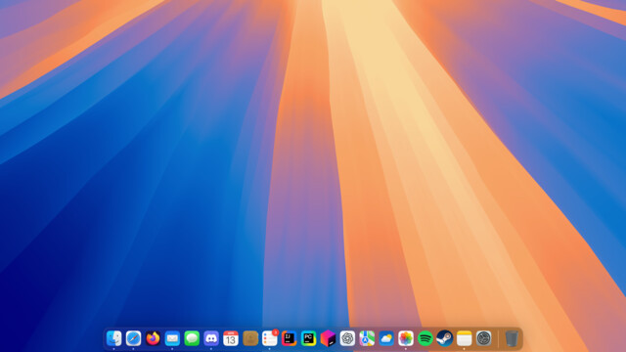Launch Safari browser from the Dock
626x352 pixels.
tap(133, 338)
